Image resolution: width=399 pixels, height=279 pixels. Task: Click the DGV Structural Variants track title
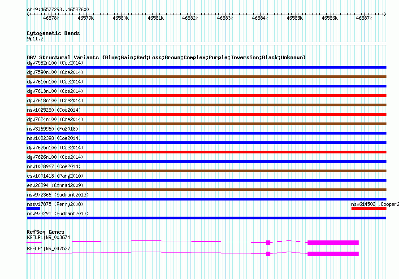[166, 57]
